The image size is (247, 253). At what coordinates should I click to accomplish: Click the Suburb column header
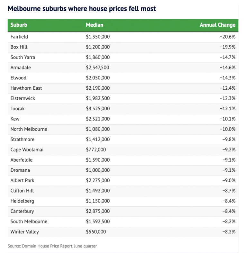tap(19, 25)
